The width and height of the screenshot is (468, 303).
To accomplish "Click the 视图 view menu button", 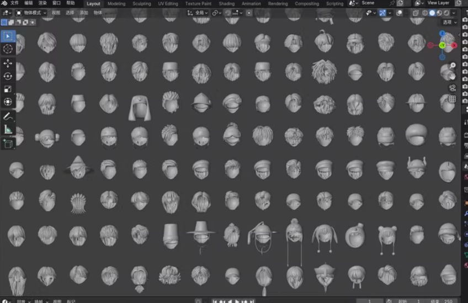I will point(56,13).
